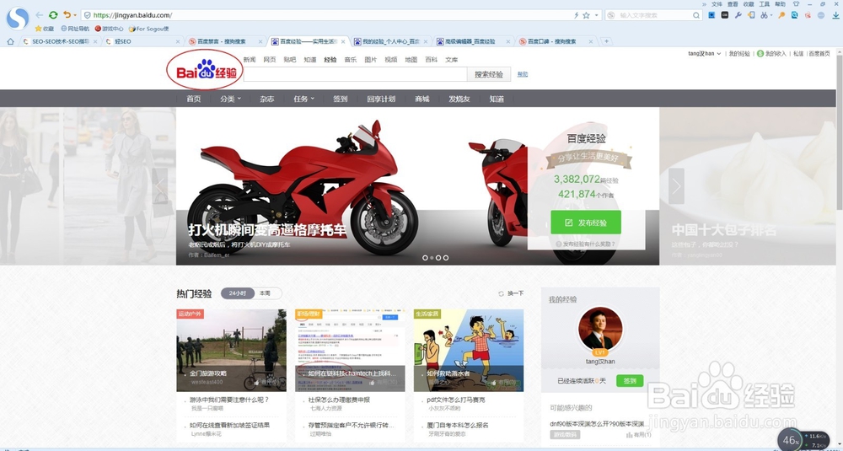Click the 46% accelerator ball widget
The height and width of the screenshot is (451, 843).
point(792,440)
